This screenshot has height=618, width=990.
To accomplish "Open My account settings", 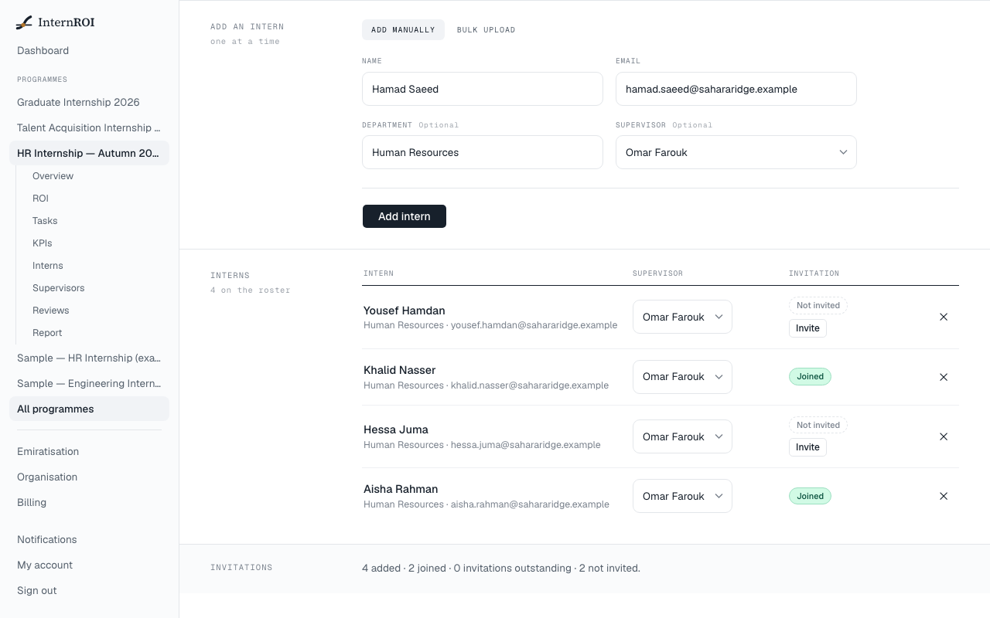I will (89, 565).
